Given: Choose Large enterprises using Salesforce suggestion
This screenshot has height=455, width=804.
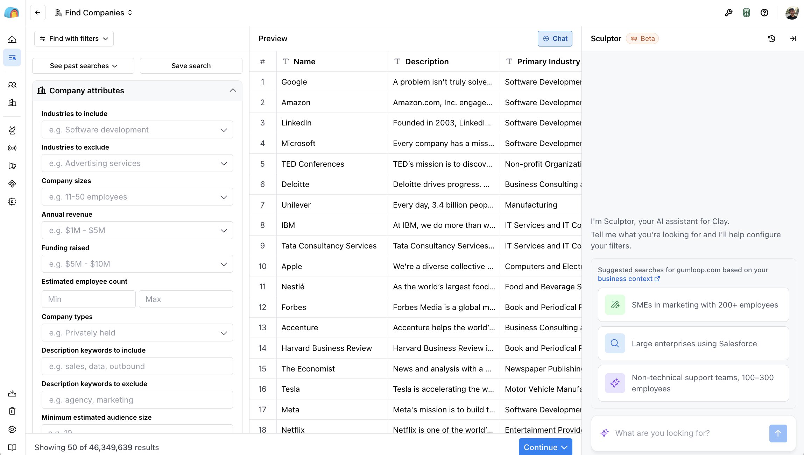Looking at the screenshot, I should click(x=693, y=344).
